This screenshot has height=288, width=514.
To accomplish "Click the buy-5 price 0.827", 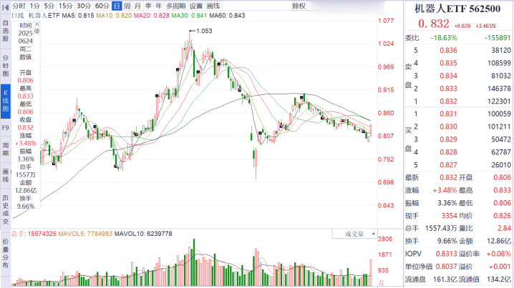I will tap(448, 165).
